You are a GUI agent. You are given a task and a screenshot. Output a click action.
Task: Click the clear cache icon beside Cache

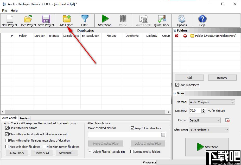227,120
